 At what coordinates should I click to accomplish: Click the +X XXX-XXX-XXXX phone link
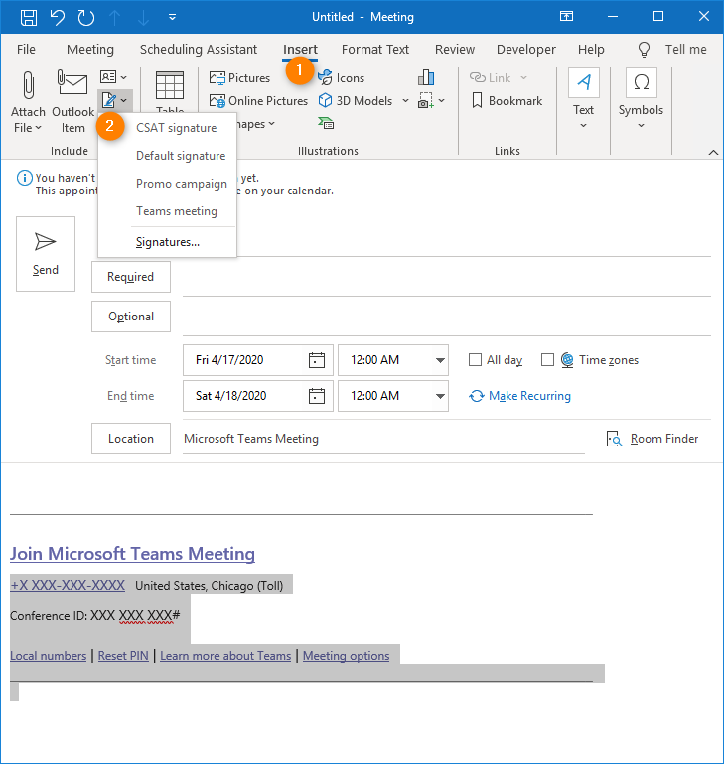[x=68, y=585]
